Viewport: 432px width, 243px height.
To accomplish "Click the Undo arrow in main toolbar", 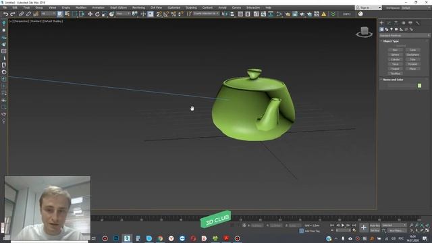I will [5, 14].
